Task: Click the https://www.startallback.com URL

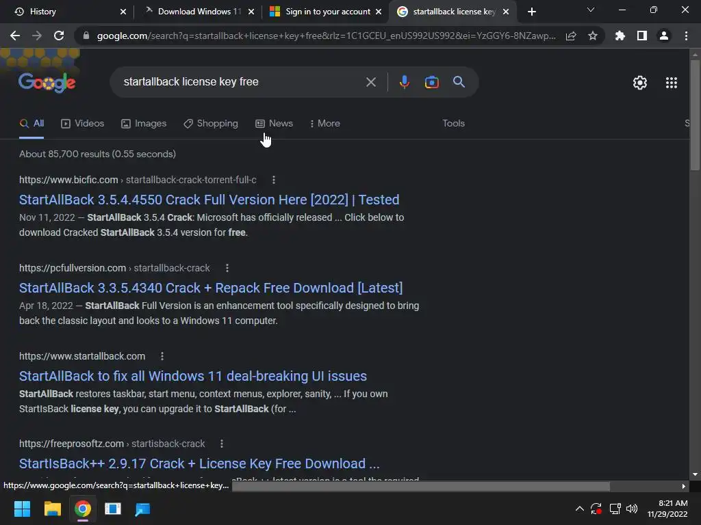Action: tap(82, 356)
